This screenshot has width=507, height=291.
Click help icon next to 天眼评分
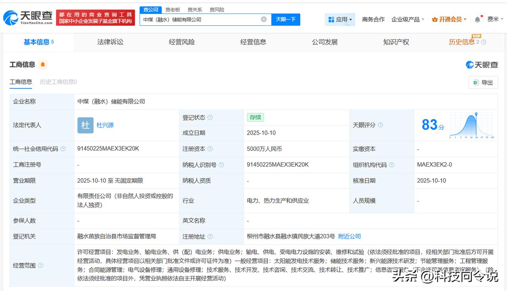380,125
